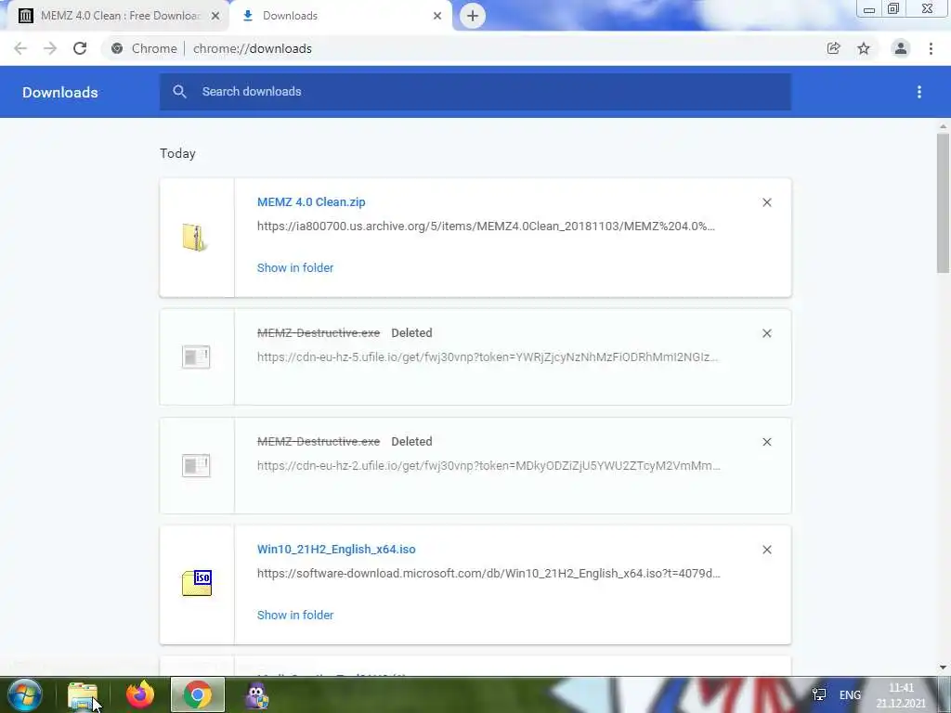Click the archive.org URL of MEMZ 4.0 Clean.zip
951x713 pixels.
[486, 227]
